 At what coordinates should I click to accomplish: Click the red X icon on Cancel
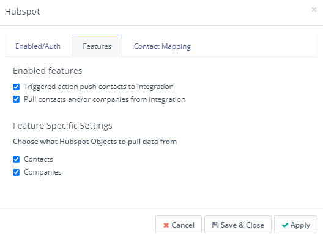tap(166, 225)
